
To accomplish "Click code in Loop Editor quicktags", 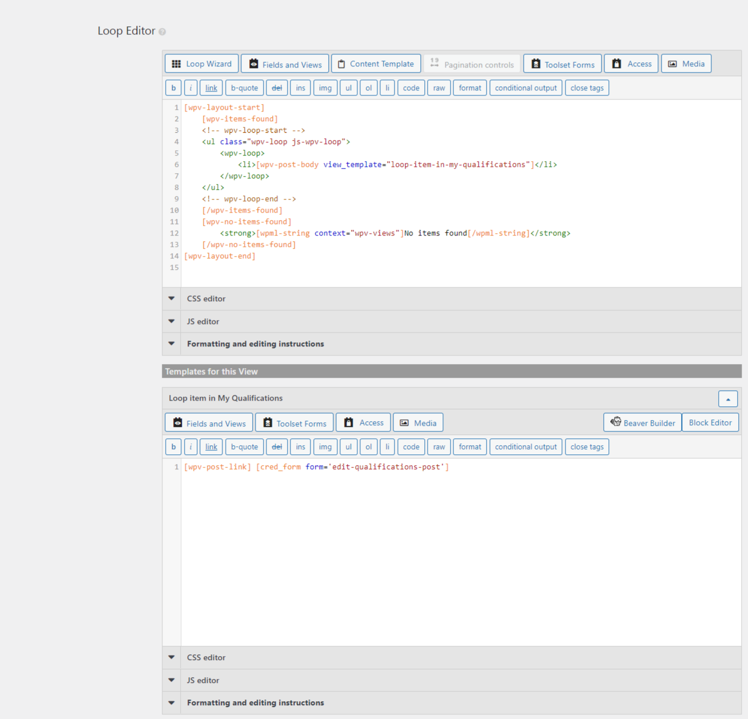I will (x=411, y=88).
